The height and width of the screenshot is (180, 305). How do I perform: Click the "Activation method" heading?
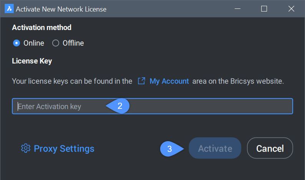[41, 27]
